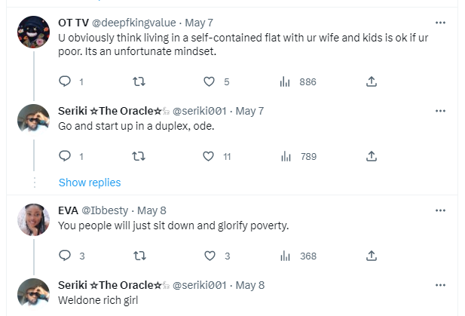Share Seriki's duplex tweet

click(x=371, y=156)
